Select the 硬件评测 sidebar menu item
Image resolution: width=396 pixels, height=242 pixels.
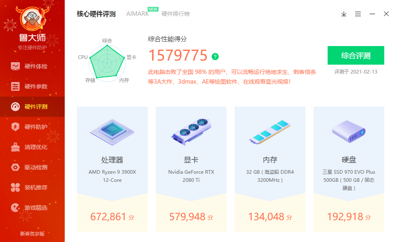32,107
